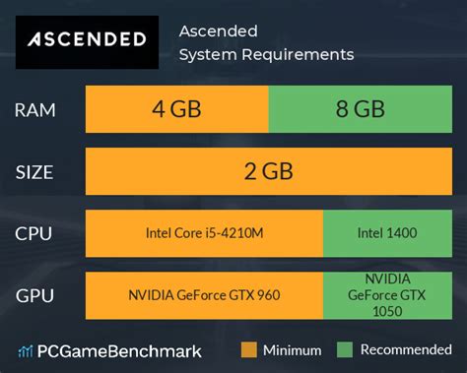Viewport: 467px width, 373px height.
Task: Click the Ascended title text
Action: [x=219, y=31]
